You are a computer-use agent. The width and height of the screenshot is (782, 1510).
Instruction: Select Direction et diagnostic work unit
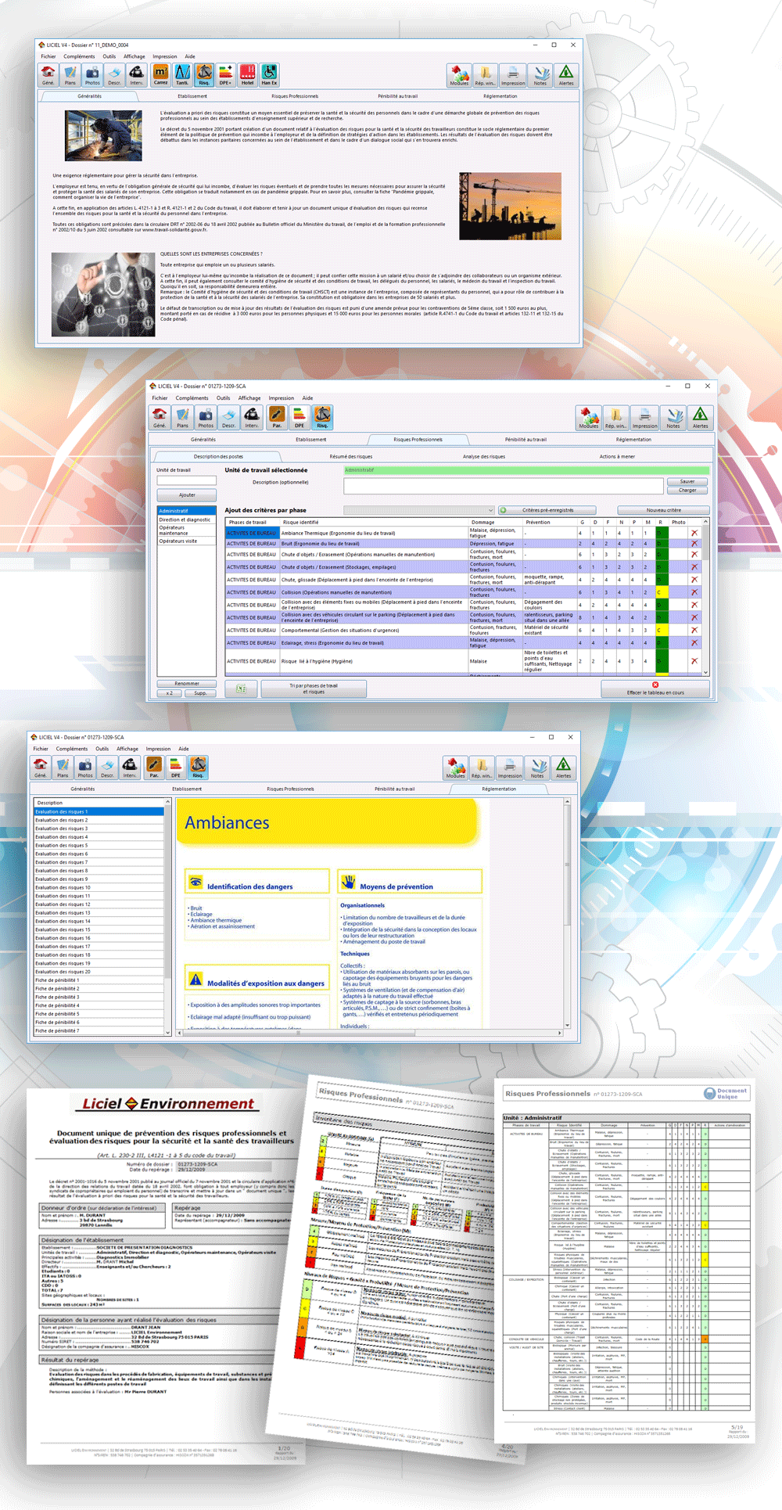coord(186,520)
